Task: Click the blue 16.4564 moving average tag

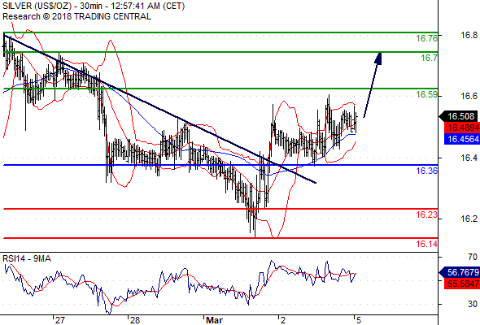Action: pyautogui.click(x=461, y=139)
